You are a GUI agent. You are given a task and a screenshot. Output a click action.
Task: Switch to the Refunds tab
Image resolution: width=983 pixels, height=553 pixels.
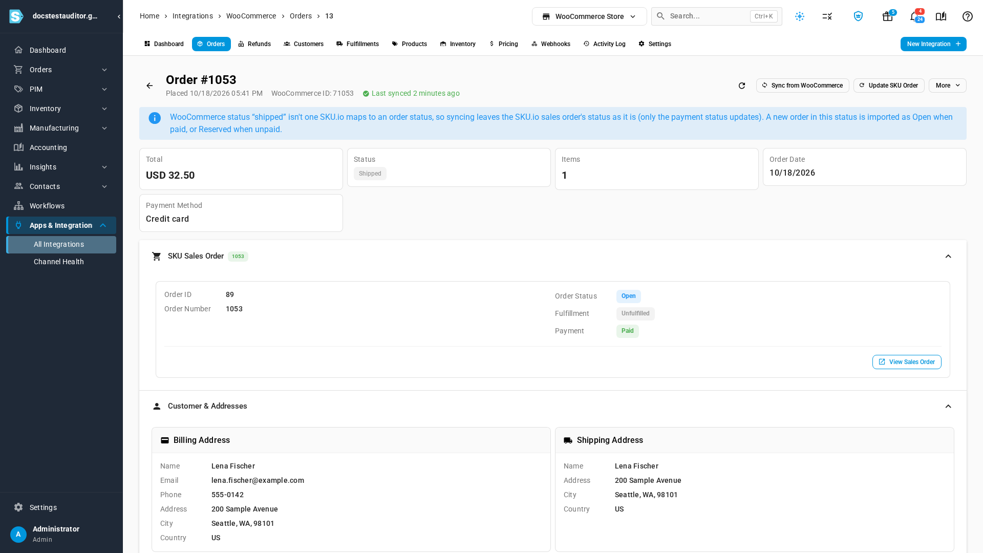(x=254, y=44)
